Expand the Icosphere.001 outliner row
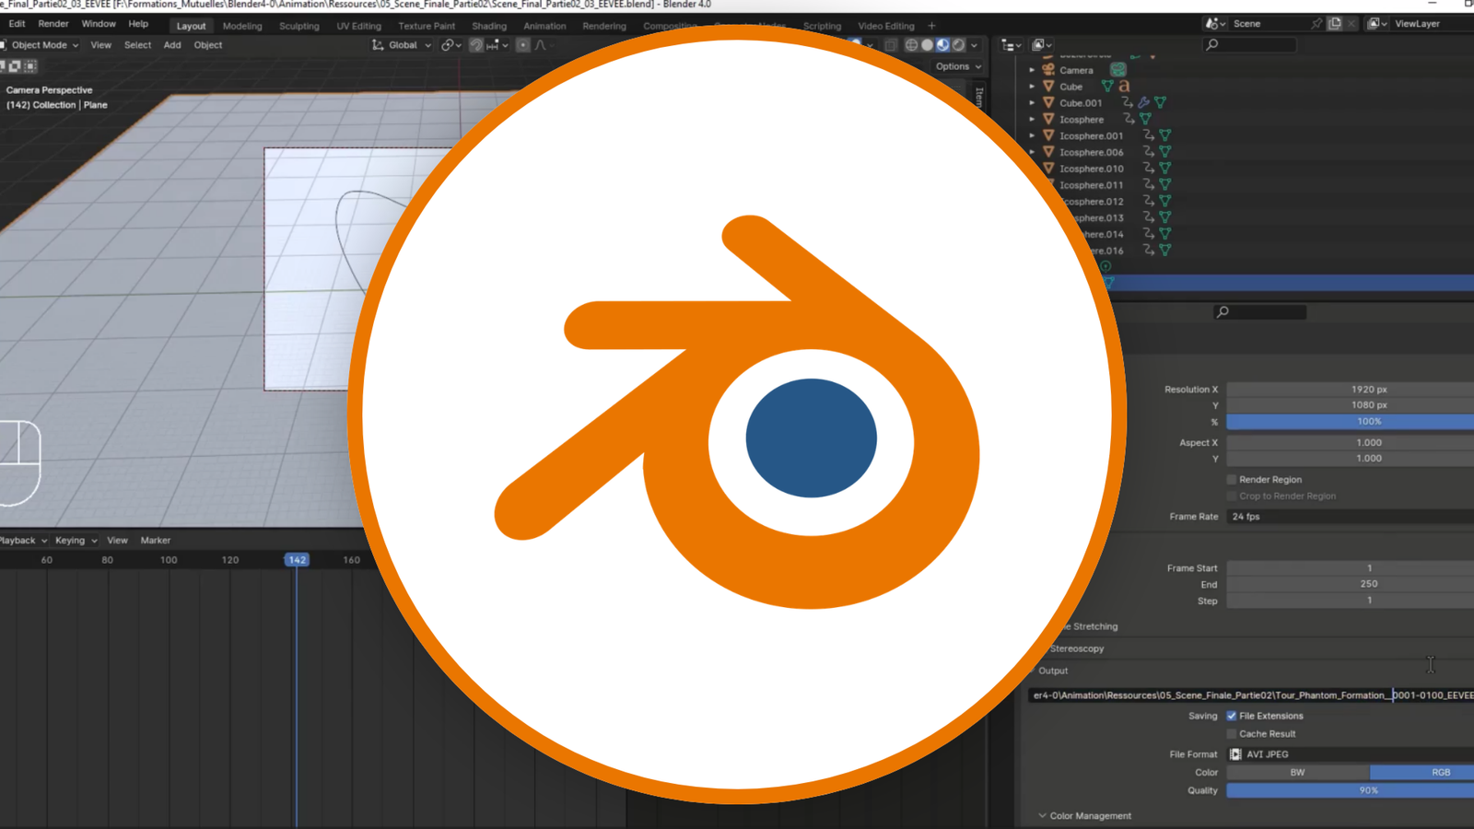 point(1032,135)
